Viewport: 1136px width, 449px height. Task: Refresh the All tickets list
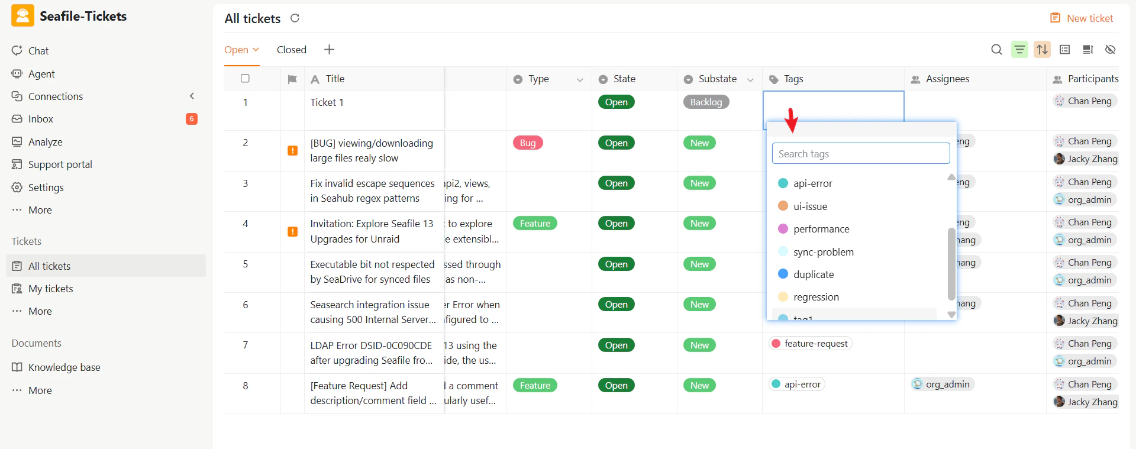pos(295,18)
